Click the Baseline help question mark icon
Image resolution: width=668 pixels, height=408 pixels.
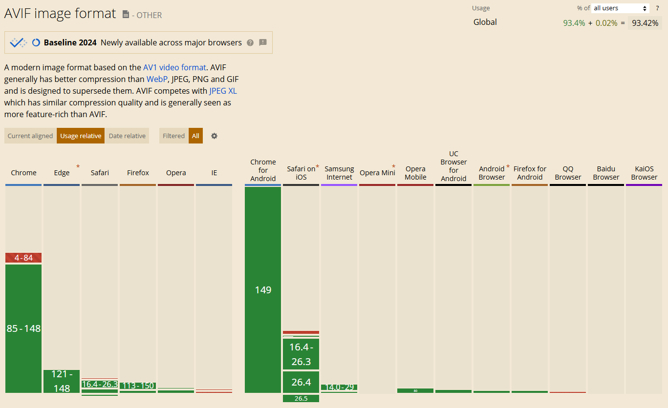tap(250, 42)
